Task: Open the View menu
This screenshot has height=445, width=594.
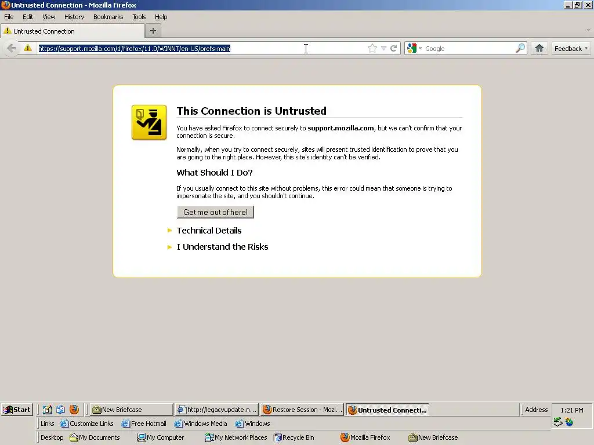Action: (x=49, y=17)
